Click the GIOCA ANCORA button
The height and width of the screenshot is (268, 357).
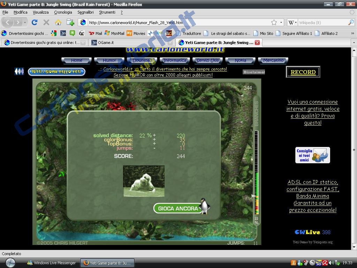[178, 208]
